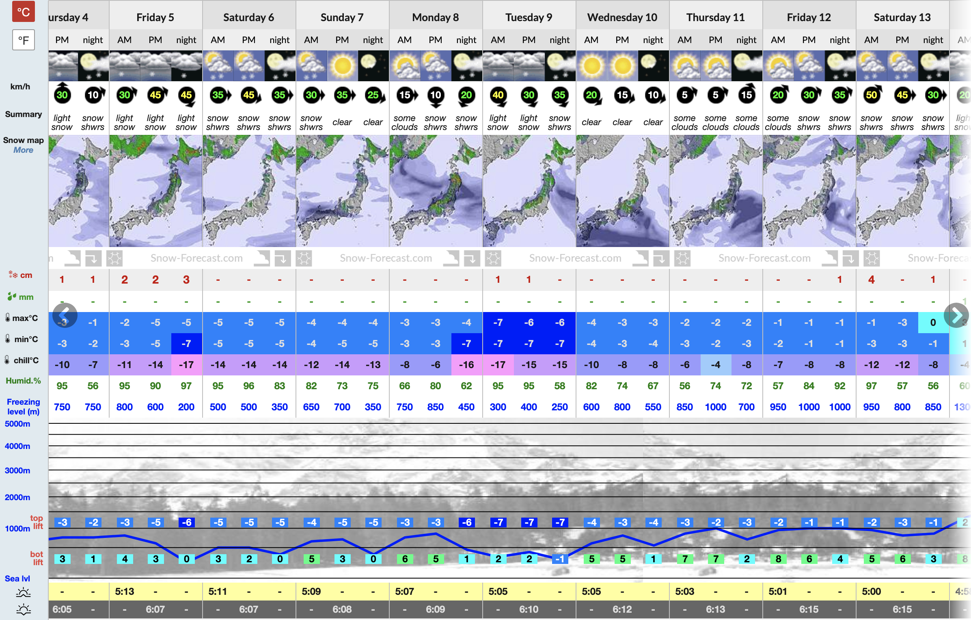Click Wednesday 10 AM clear sun icon
The height and width of the screenshot is (620, 971).
pyautogui.click(x=591, y=65)
